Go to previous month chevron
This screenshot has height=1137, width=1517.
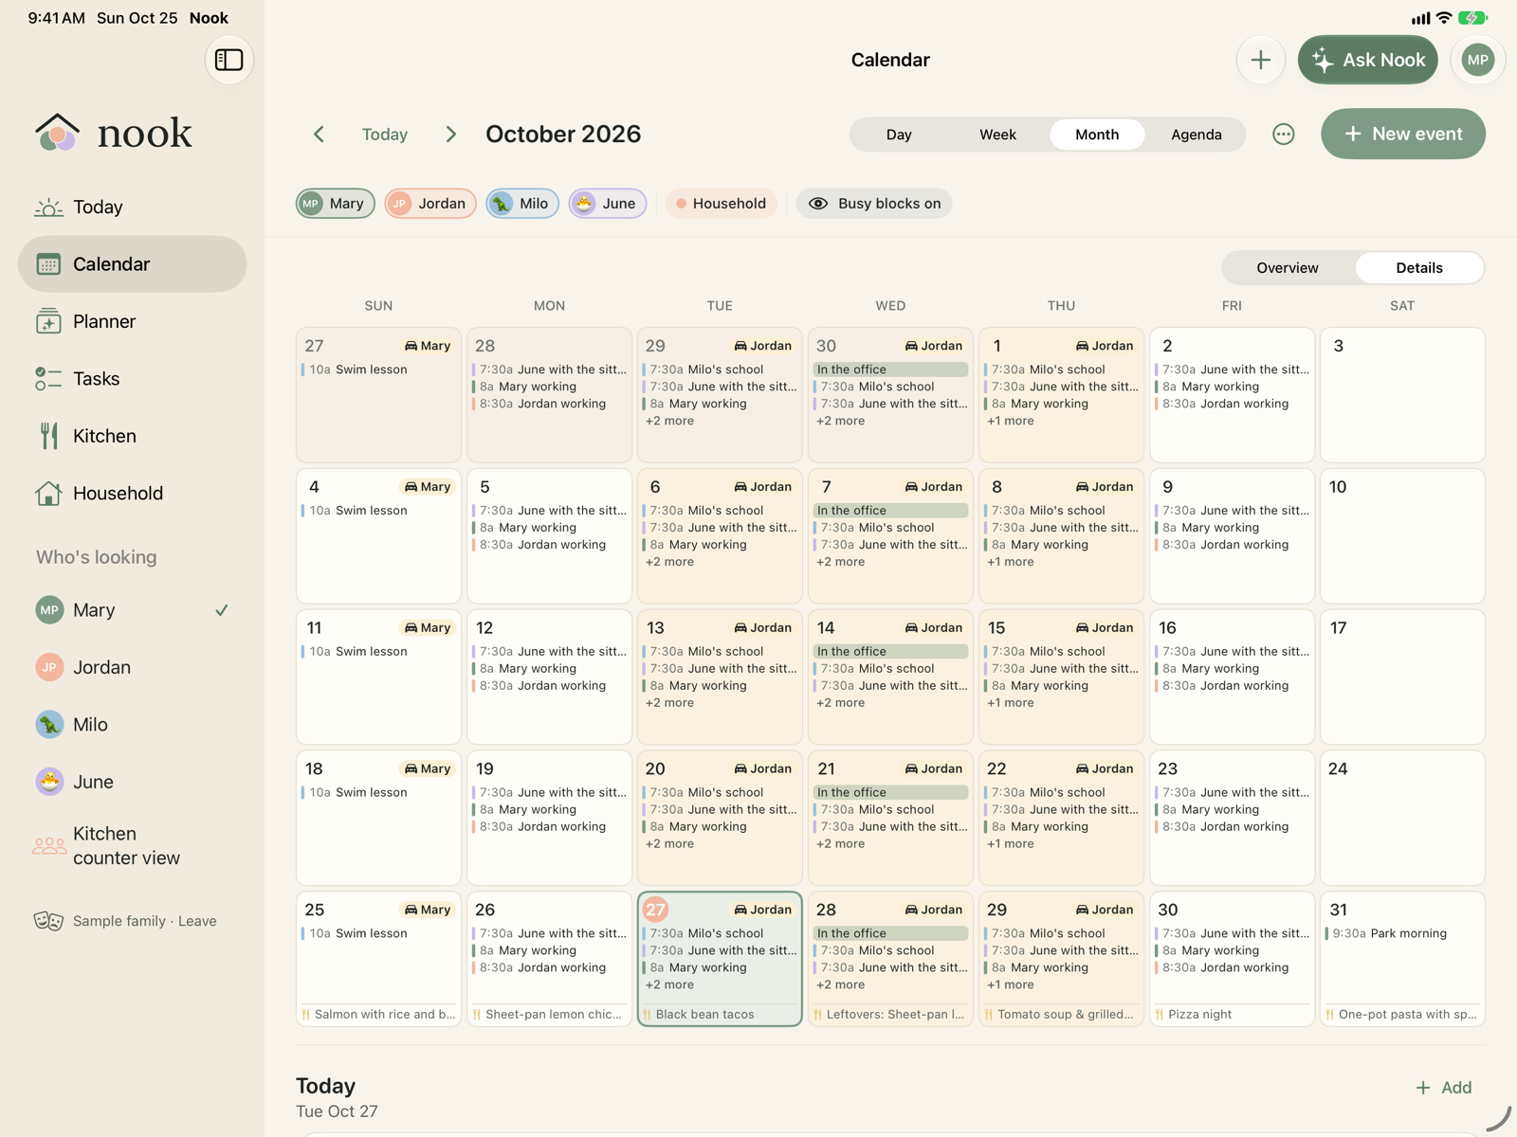click(x=320, y=135)
